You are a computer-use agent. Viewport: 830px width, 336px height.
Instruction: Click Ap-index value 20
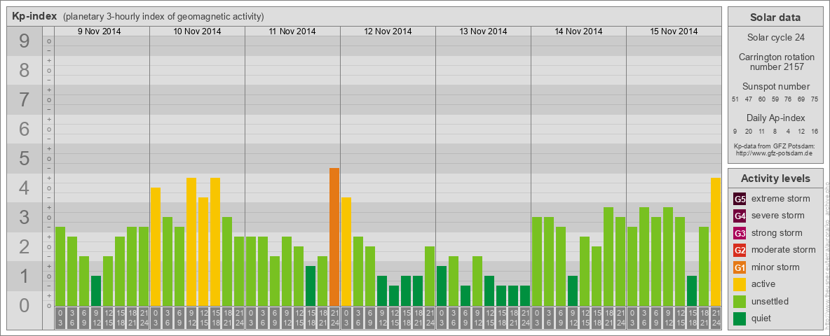tap(749, 131)
